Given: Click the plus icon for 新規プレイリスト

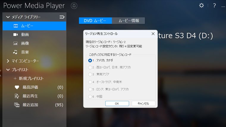Looking at the screenshot, I should coord(15,78).
